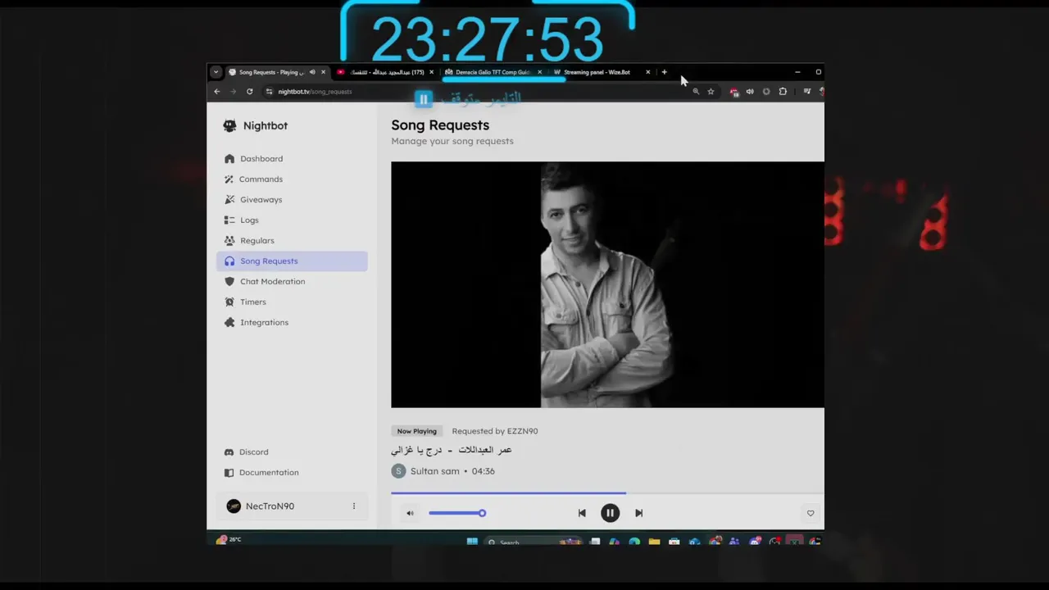
Task: Switch to Streaming panel Wize.Bot tab
Action: coord(602,72)
